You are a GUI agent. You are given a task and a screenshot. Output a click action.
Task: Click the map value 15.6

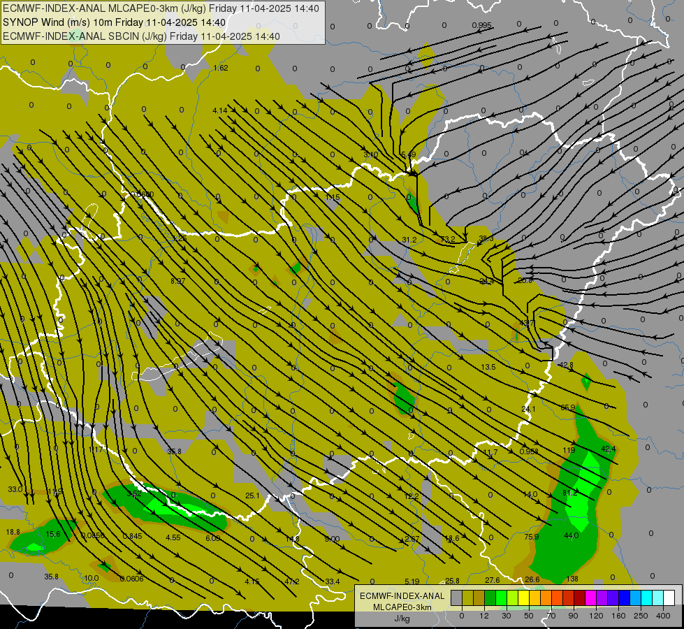[53, 534]
